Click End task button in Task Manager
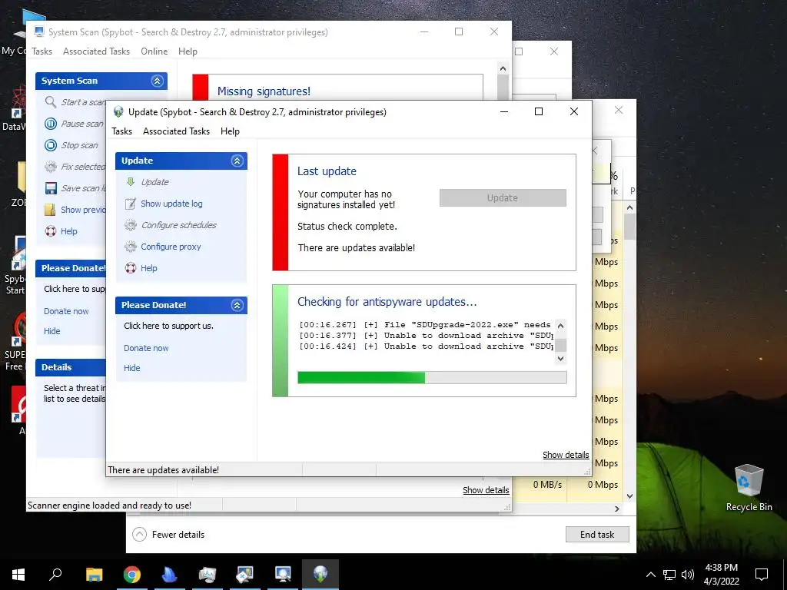Image resolution: width=787 pixels, height=590 pixels. [x=596, y=535]
